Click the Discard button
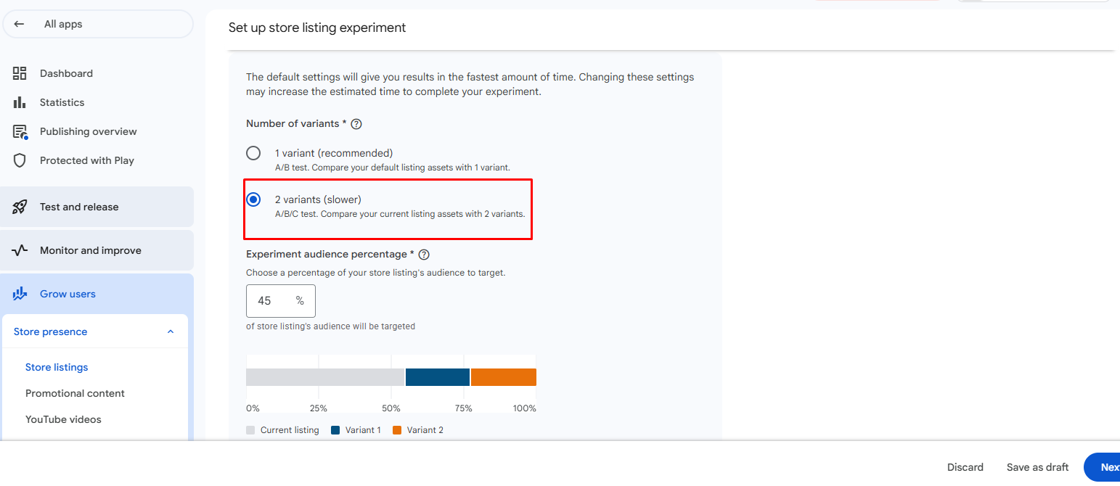 [x=965, y=467]
